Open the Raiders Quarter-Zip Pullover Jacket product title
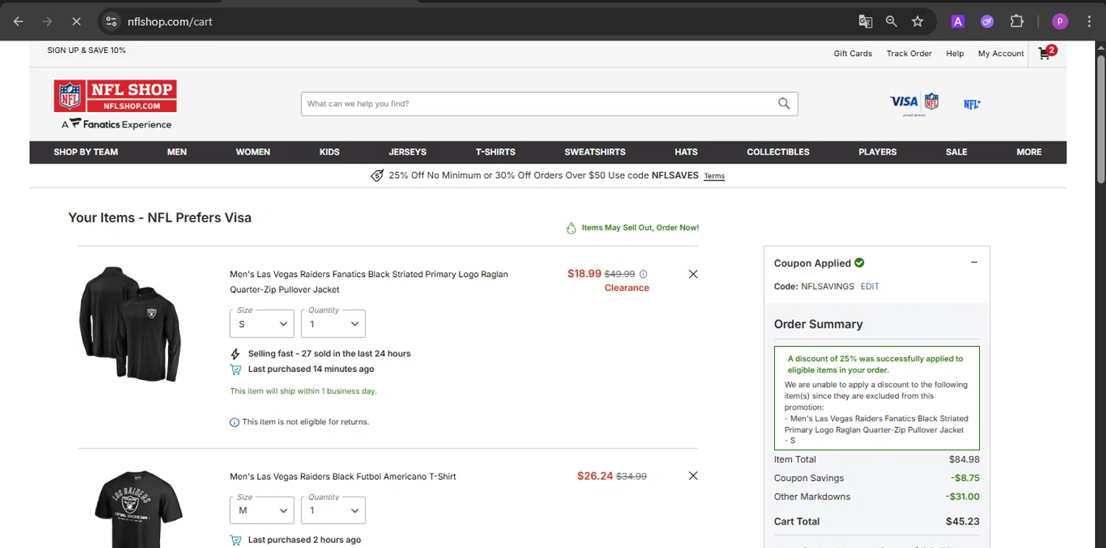1106x548 pixels. coord(369,281)
